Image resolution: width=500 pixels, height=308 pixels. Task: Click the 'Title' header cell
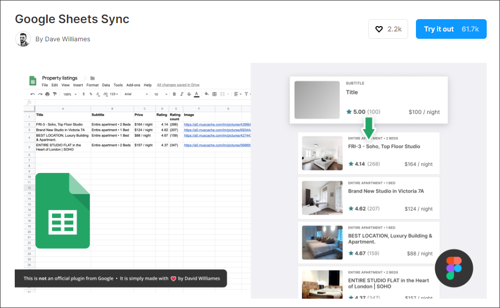[63, 116]
